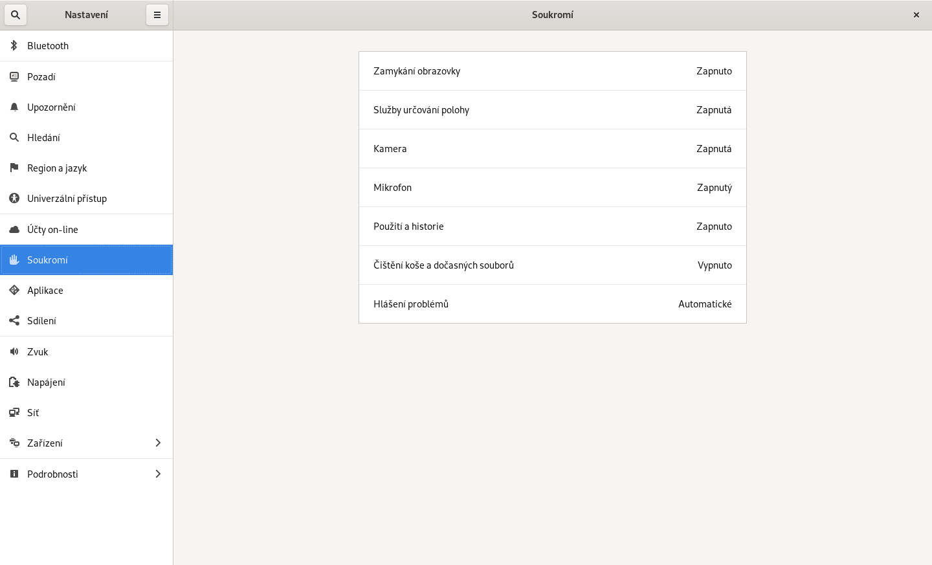This screenshot has width=932, height=565.
Task: Click the Zapnutá value for Služby určování polohy
Action: [x=714, y=110]
